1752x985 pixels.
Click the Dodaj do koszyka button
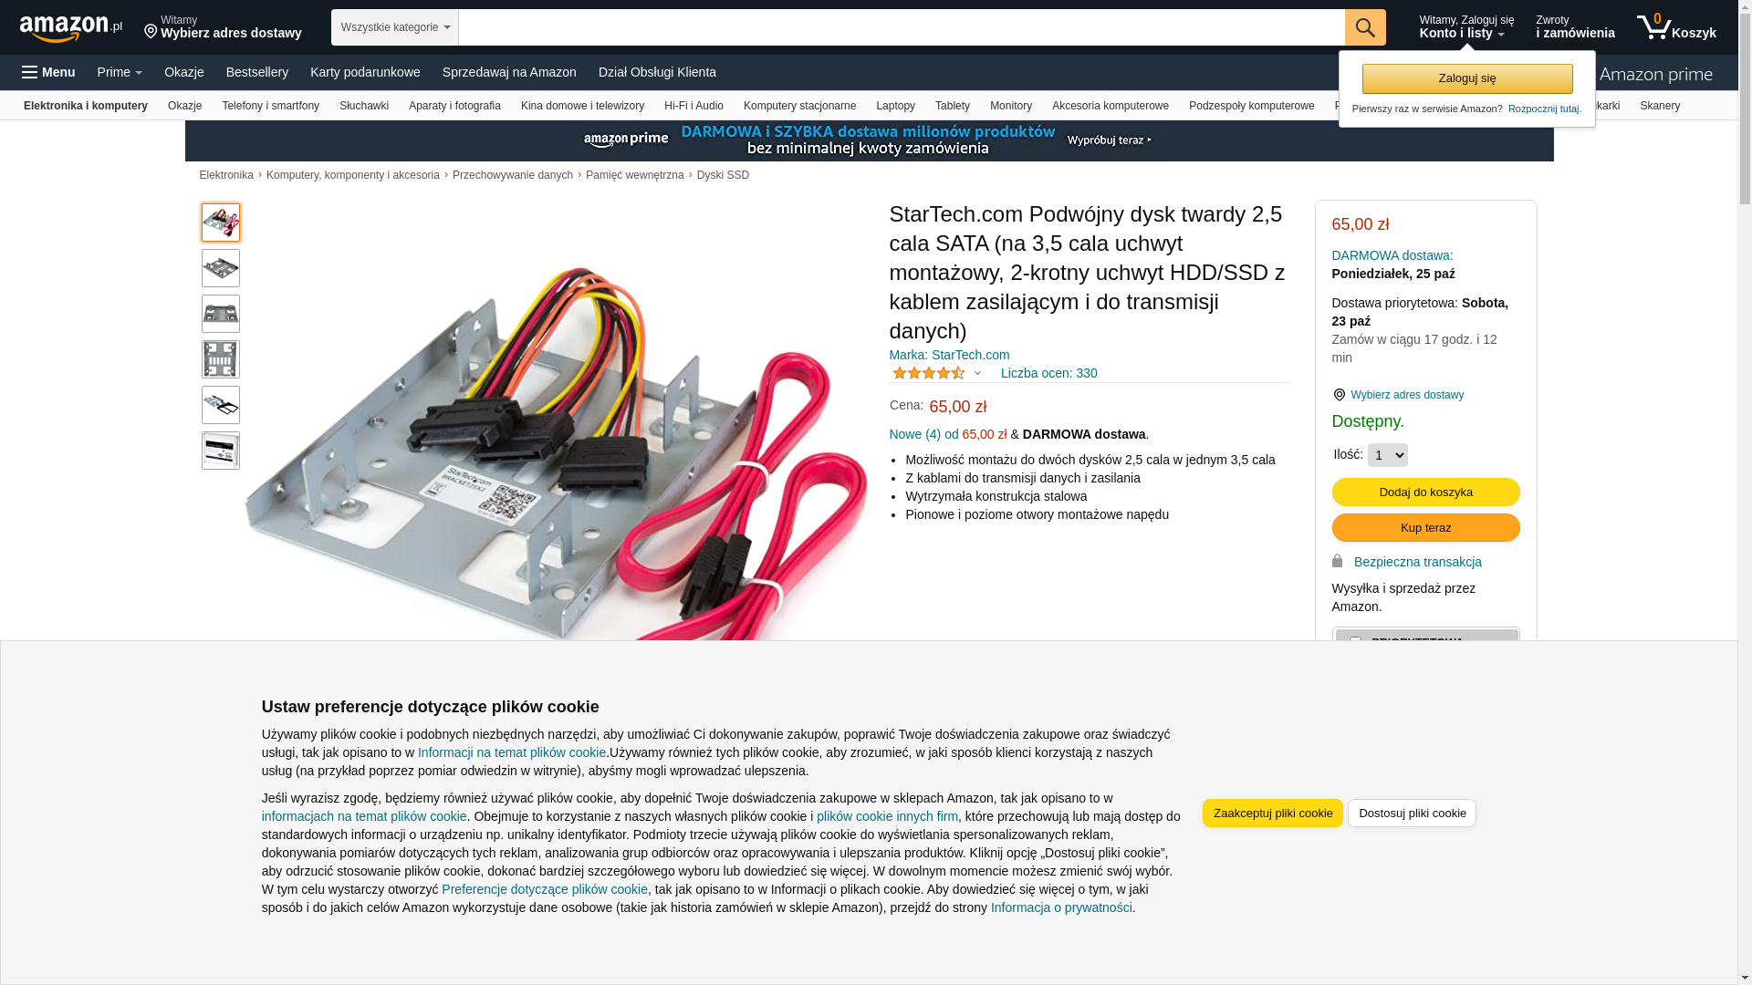(x=1425, y=493)
